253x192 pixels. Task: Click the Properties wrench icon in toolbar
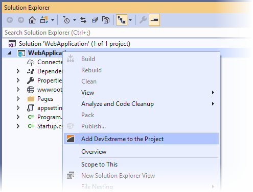(x=143, y=20)
